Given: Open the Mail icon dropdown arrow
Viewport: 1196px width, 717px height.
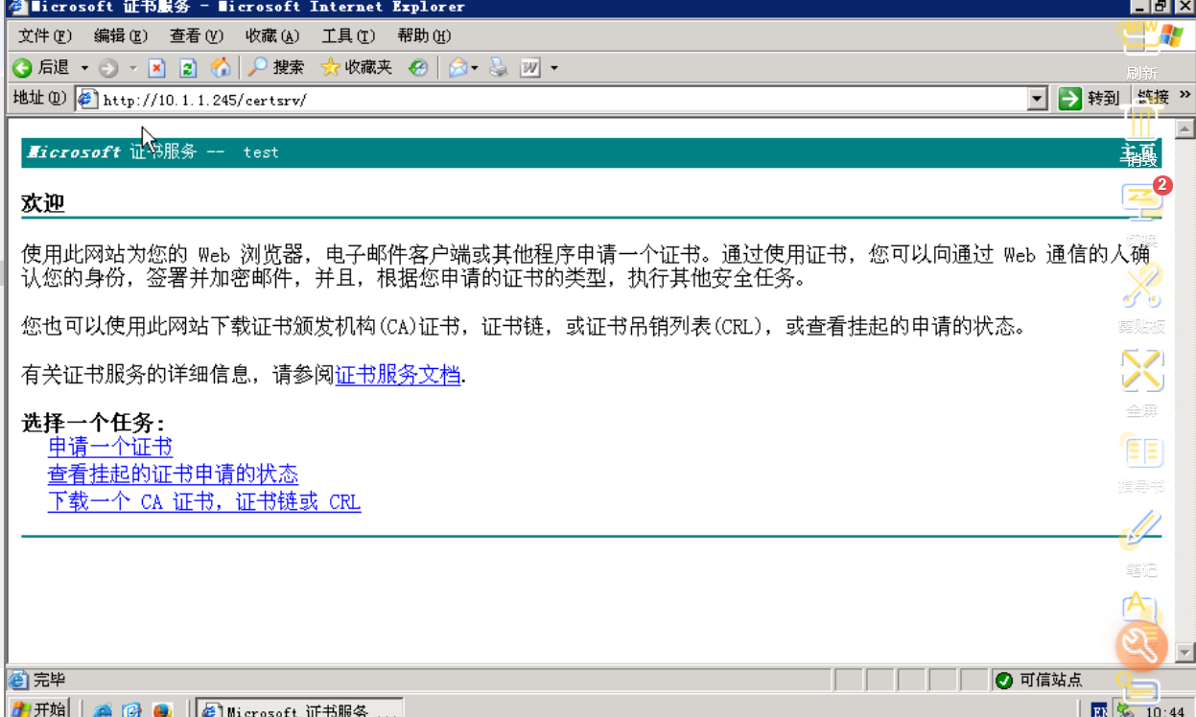Looking at the screenshot, I should [475, 68].
